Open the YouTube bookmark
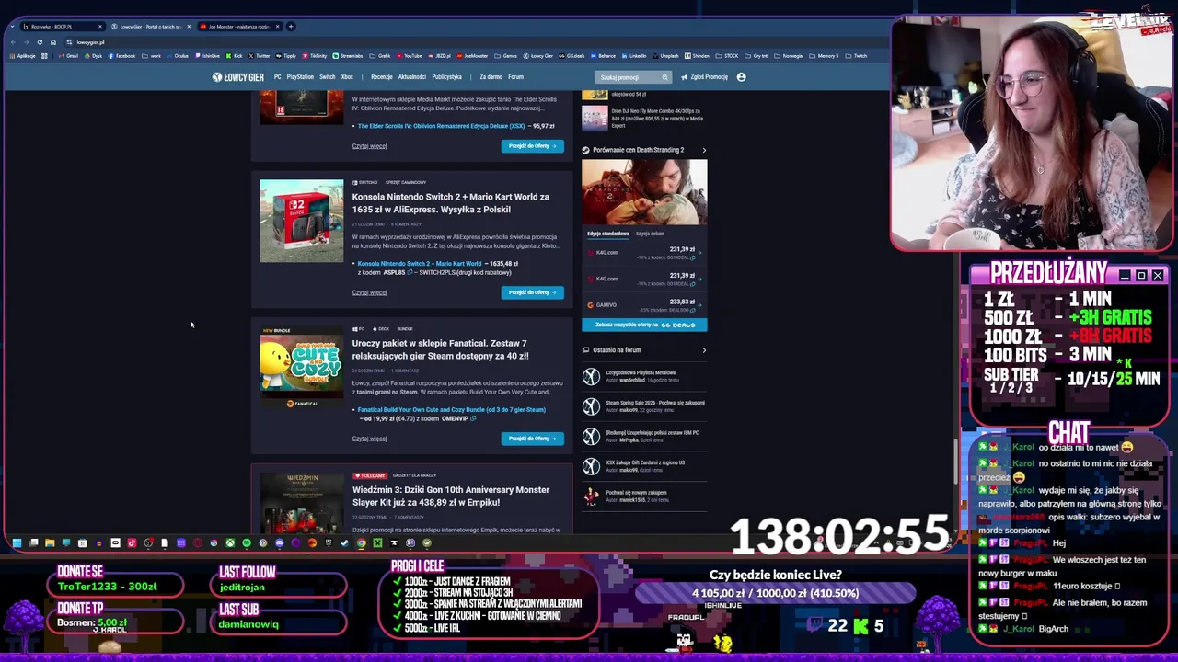1178x662 pixels. pyautogui.click(x=410, y=56)
